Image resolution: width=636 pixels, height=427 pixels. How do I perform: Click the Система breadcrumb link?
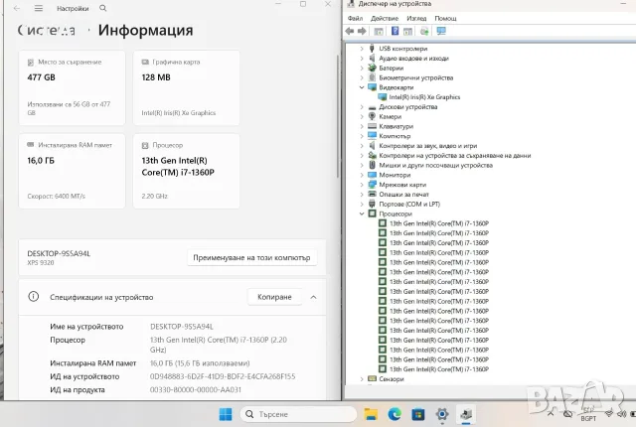(x=47, y=31)
